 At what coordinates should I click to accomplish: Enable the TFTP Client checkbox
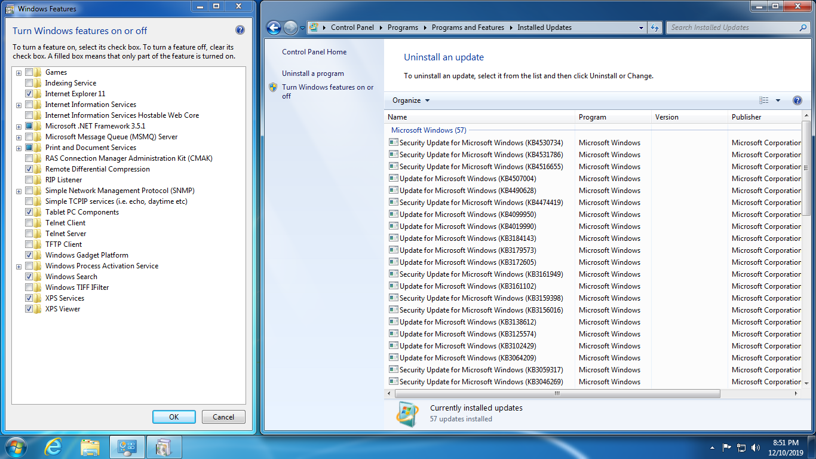[x=29, y=244]
